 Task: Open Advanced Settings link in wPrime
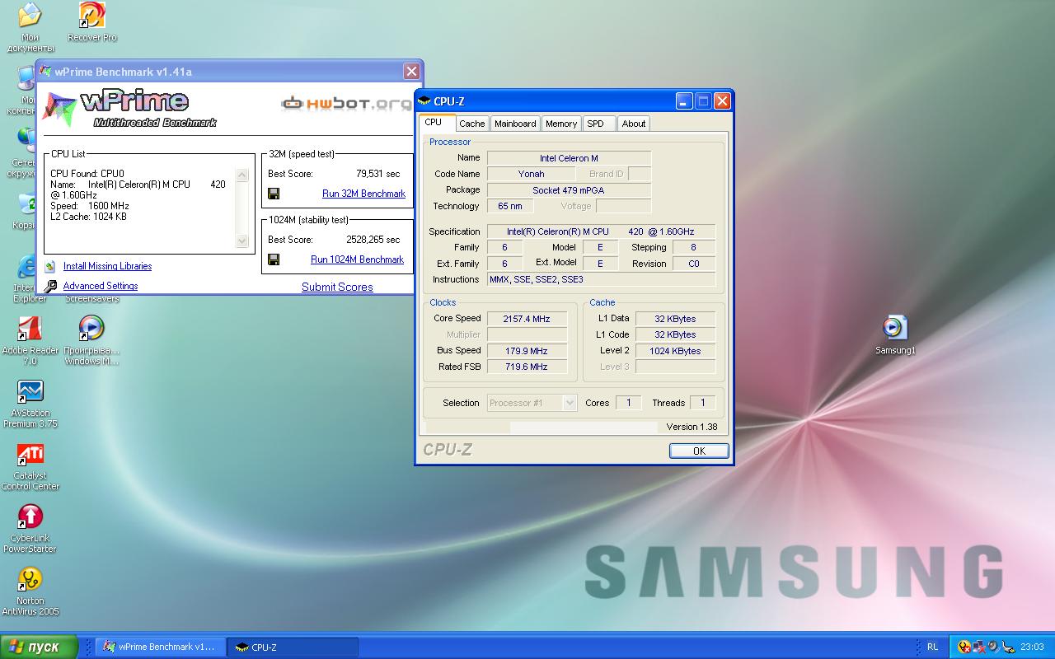[101, 286]
